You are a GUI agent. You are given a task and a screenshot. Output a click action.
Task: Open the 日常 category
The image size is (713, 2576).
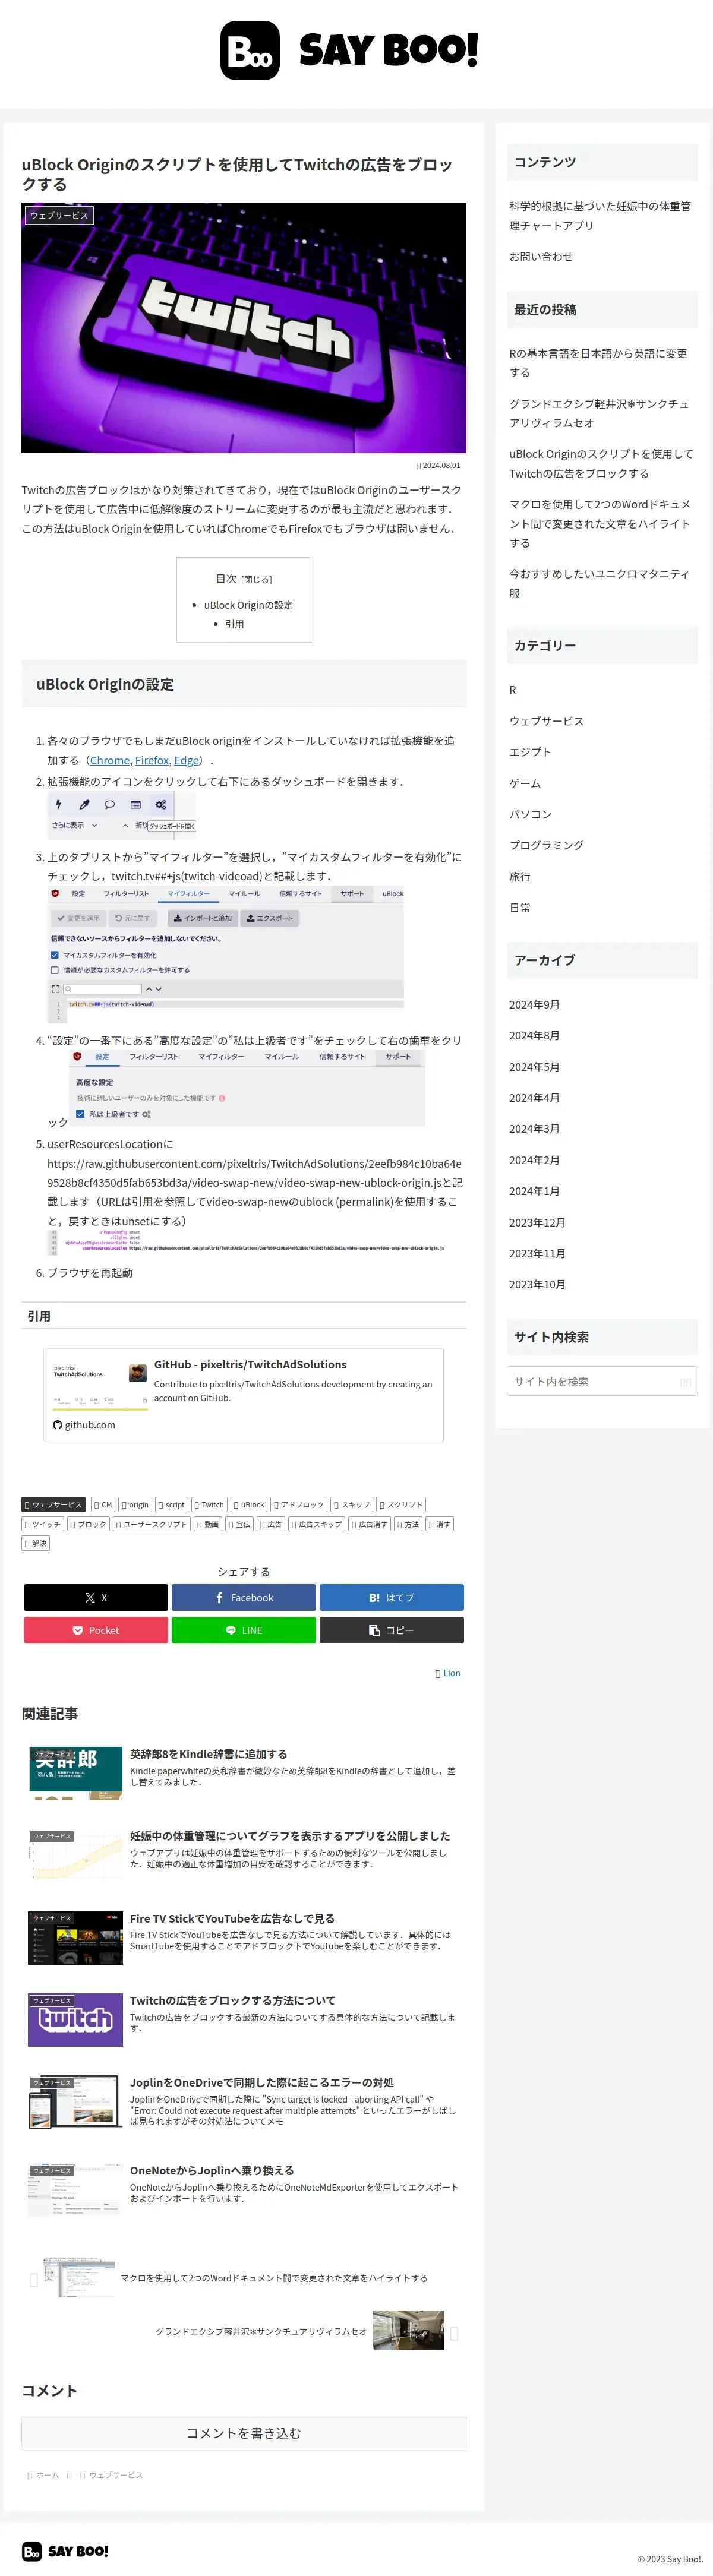[520, 907]
